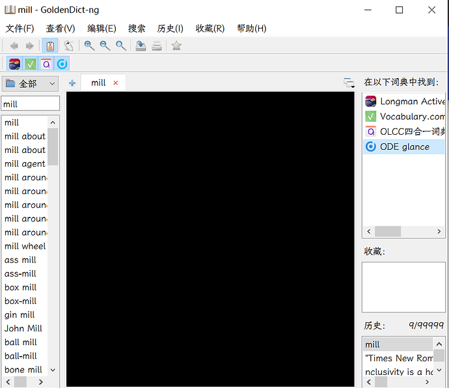Toggle ODE glance blue circle dictionary icon
This screenshot has width=449, height=388.
point(62,64)
